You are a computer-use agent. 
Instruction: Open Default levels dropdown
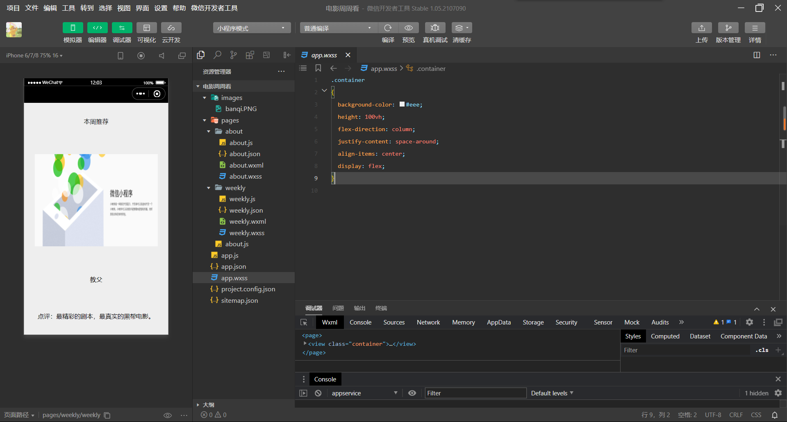552,393
